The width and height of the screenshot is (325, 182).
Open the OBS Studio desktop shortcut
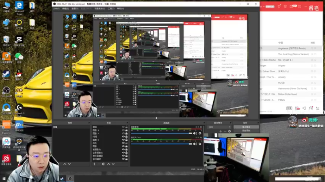click(6, 92)
